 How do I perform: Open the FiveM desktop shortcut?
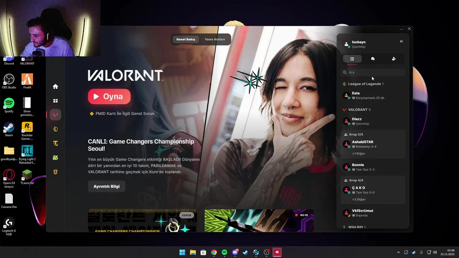[27, 81]
